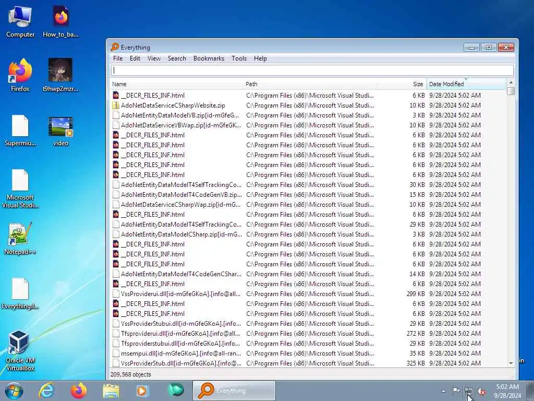The width and height of the screenshot is (534, 401).
Task: Open Windows Media Player taskbar icon
Action: (x=142, y=391)
